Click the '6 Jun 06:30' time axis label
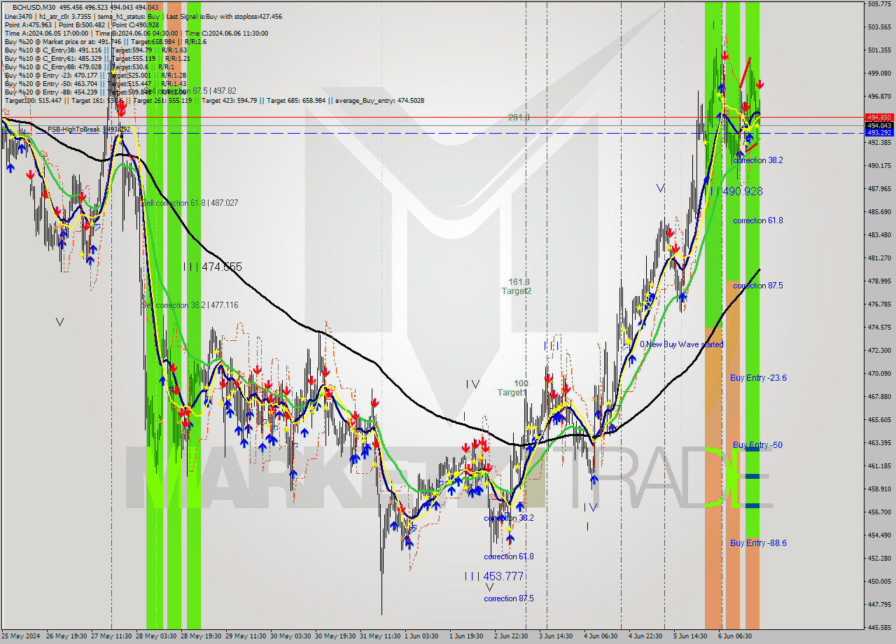The height and width of the screenshot is (644, 896). (735, 636)
